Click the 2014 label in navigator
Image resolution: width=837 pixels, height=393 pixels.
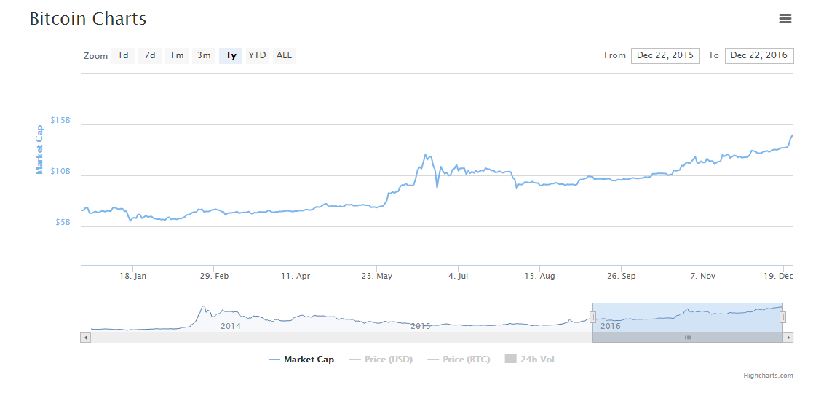(x=231, y=326)
